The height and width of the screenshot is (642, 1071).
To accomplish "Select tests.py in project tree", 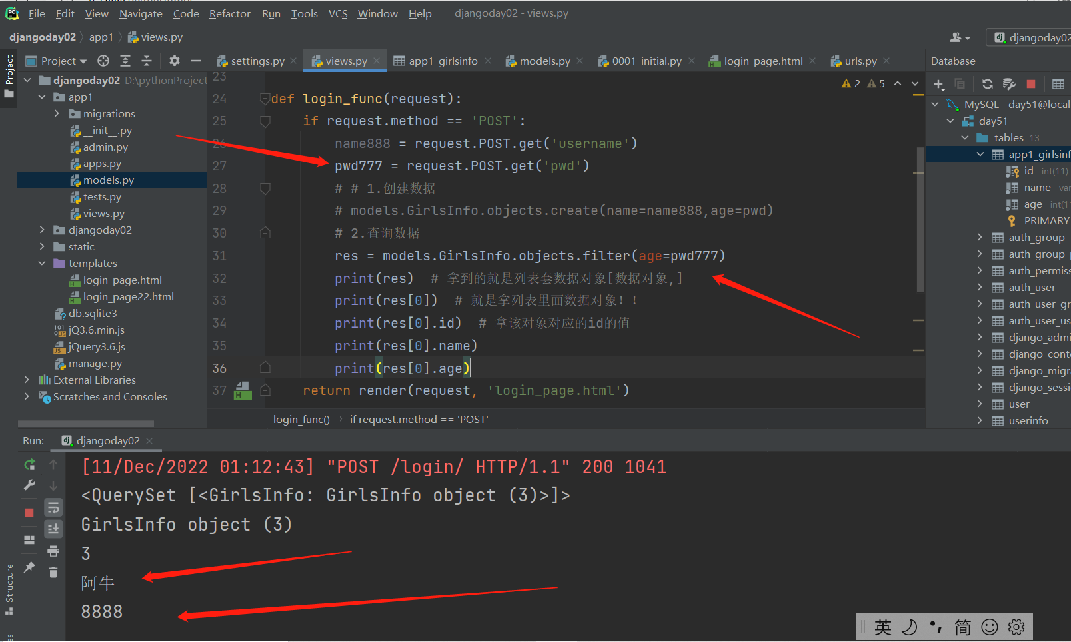I will [x=102, y=197].
